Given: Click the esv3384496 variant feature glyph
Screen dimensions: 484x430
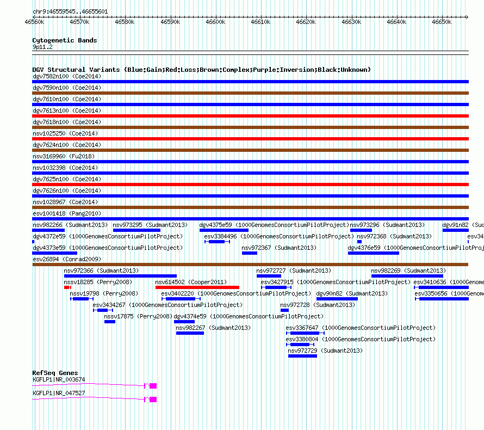Looking at the screenshot, I should [218, 242].
